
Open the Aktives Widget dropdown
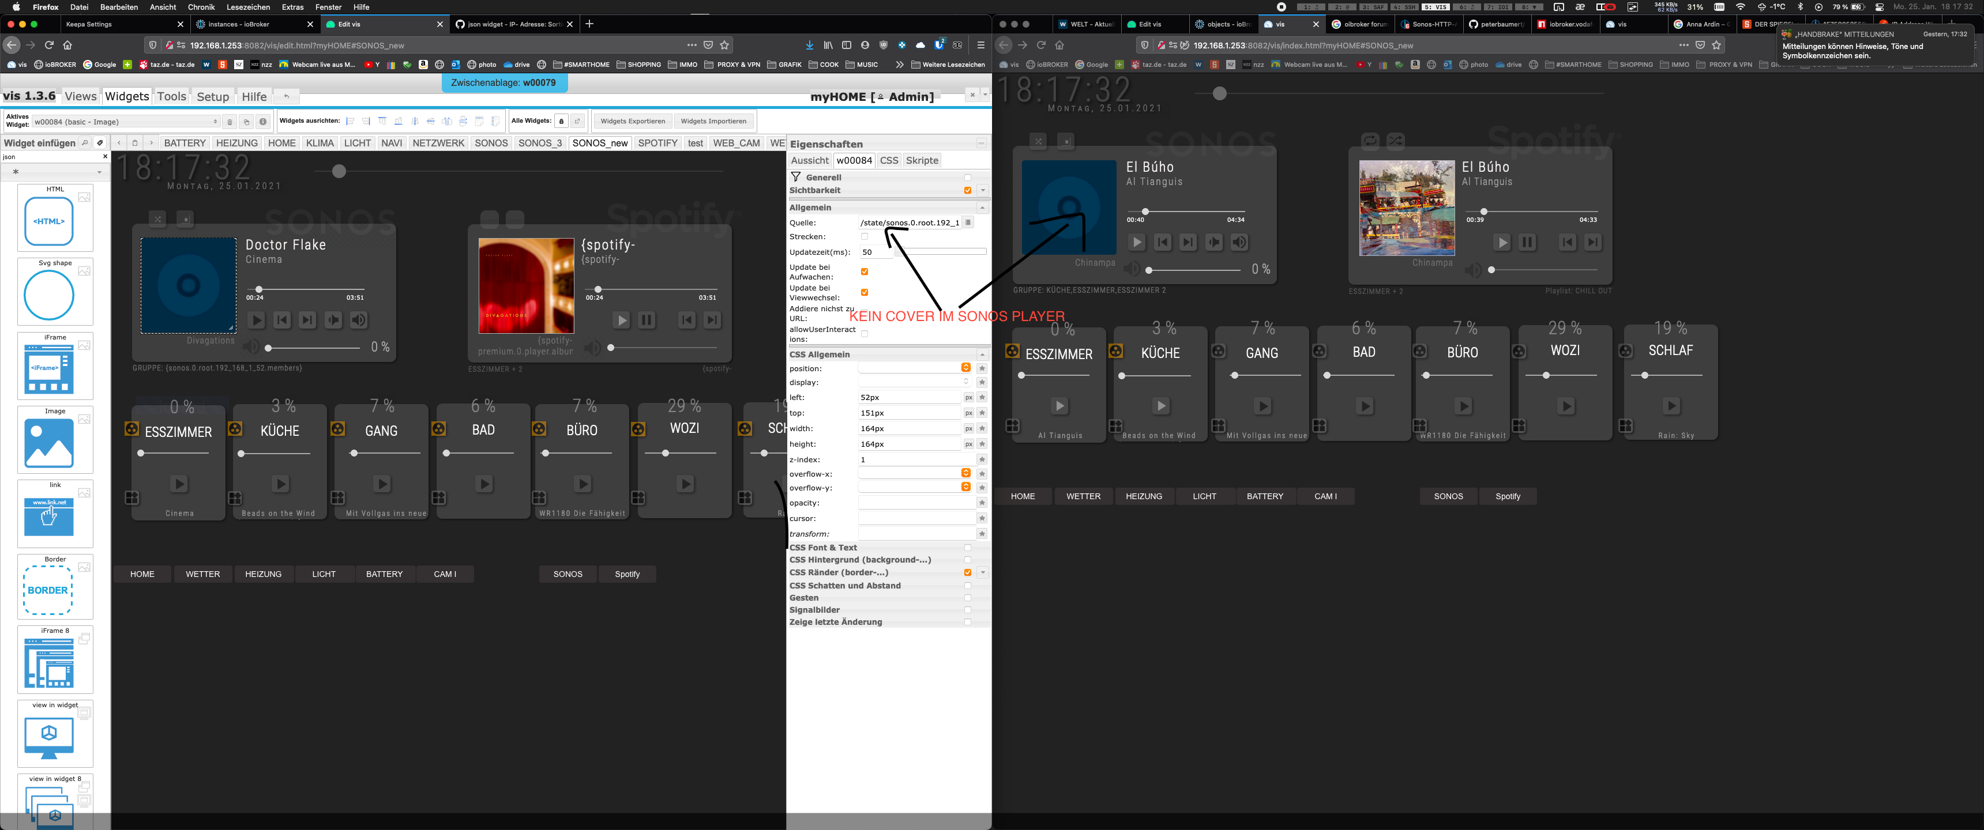pos(126,122)
